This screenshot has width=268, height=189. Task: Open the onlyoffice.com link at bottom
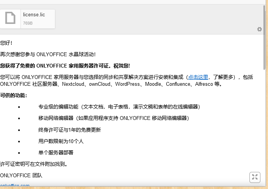coord(15,186)
